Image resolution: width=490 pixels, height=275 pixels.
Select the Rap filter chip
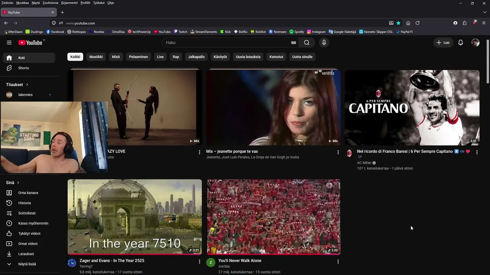tap(176, 57)
